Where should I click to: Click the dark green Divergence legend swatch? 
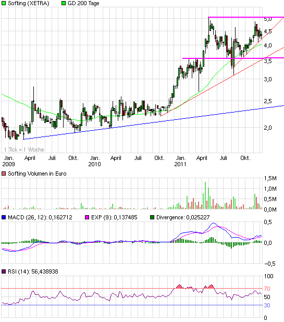click(152, 217)
